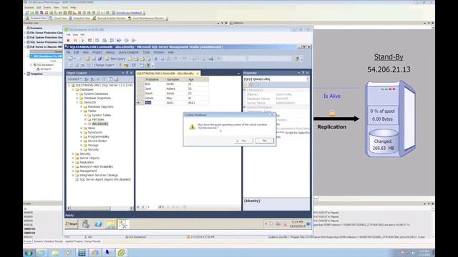Open the Debug menu in SSMS
Viewport: 458px width, 257px height.
(x=110, y=52)
